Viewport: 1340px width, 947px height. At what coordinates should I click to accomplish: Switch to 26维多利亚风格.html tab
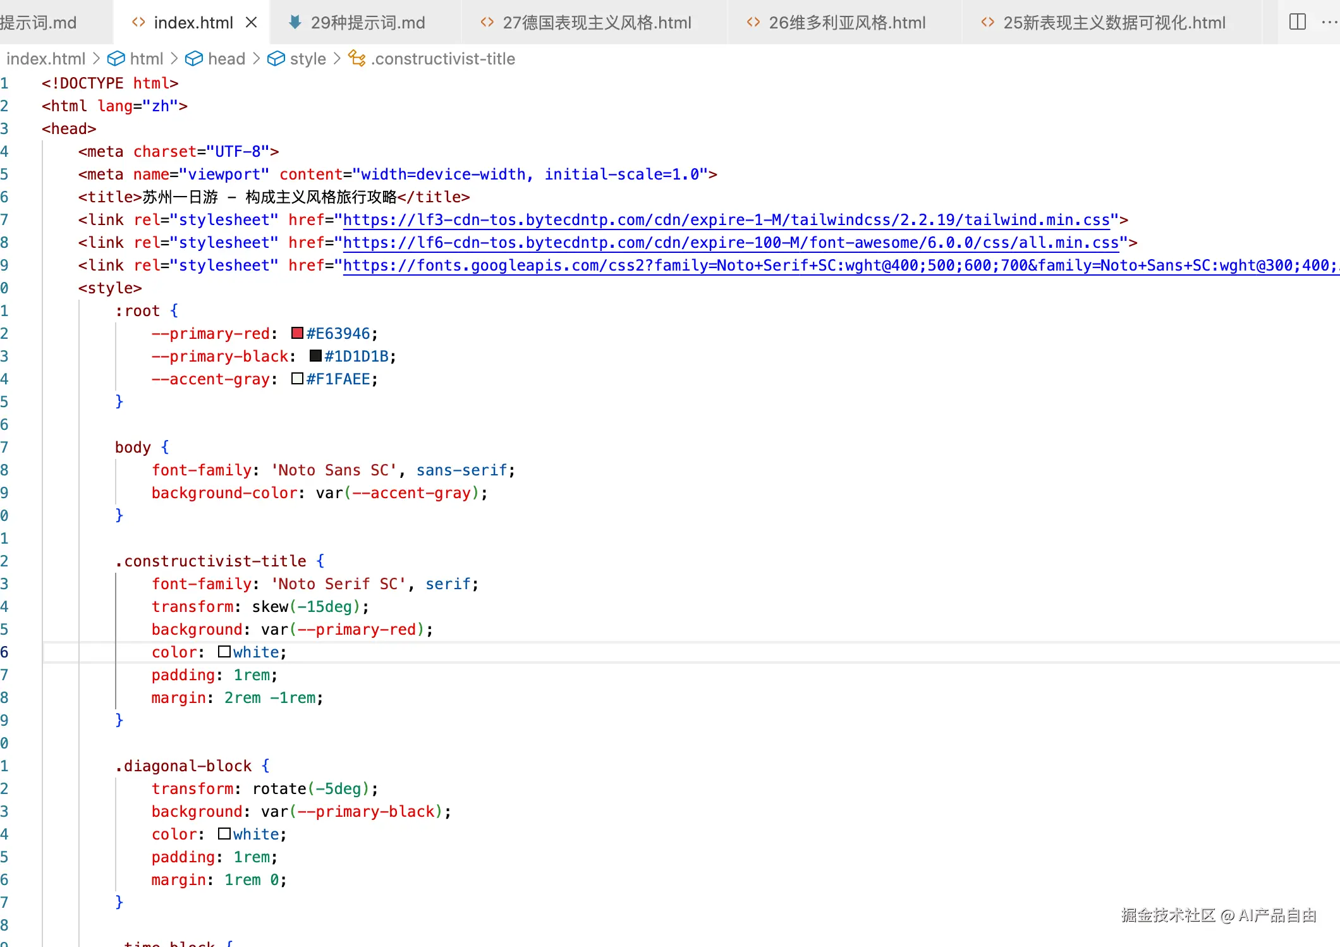846,23
